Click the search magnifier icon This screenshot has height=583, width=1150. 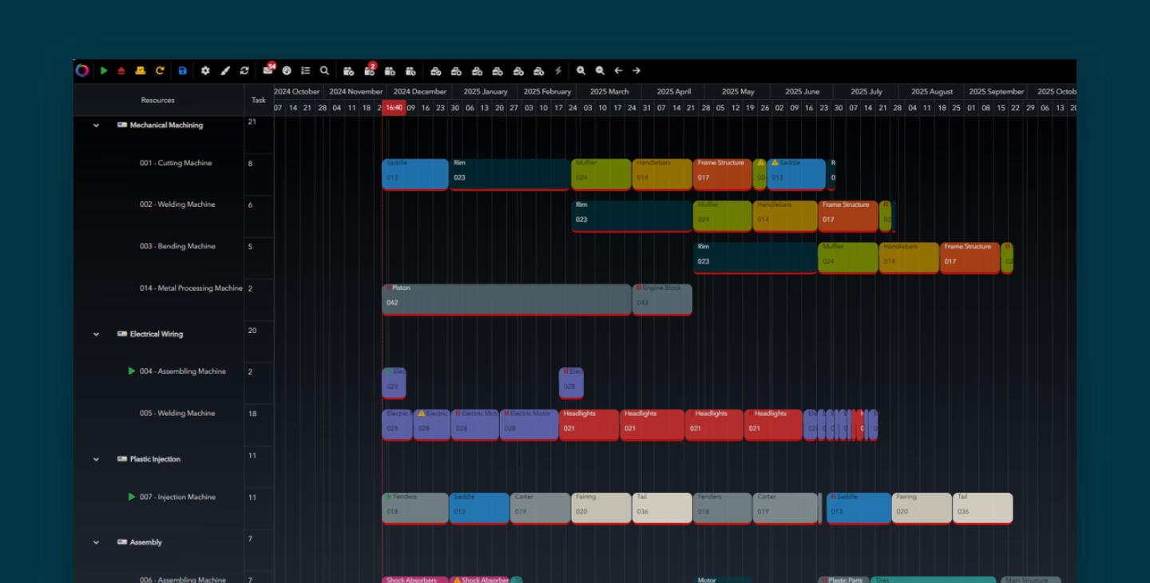pyautogui.click(x=324, y=70)
